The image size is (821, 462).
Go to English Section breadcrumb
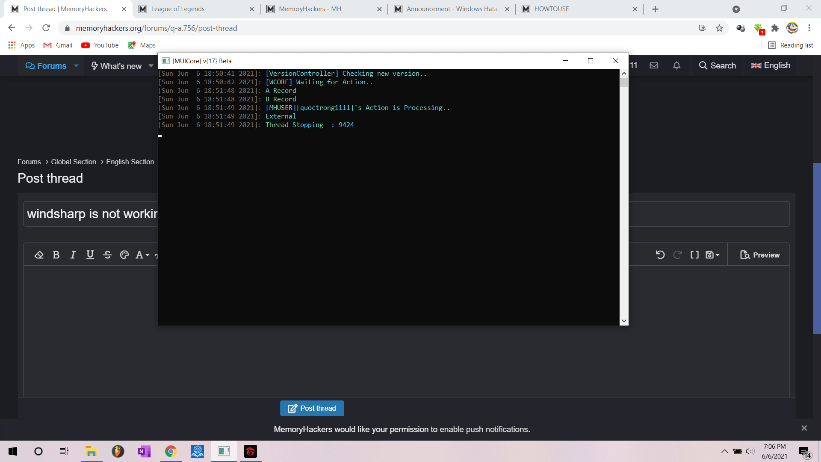pyautogui.click(x=130, y=162)
